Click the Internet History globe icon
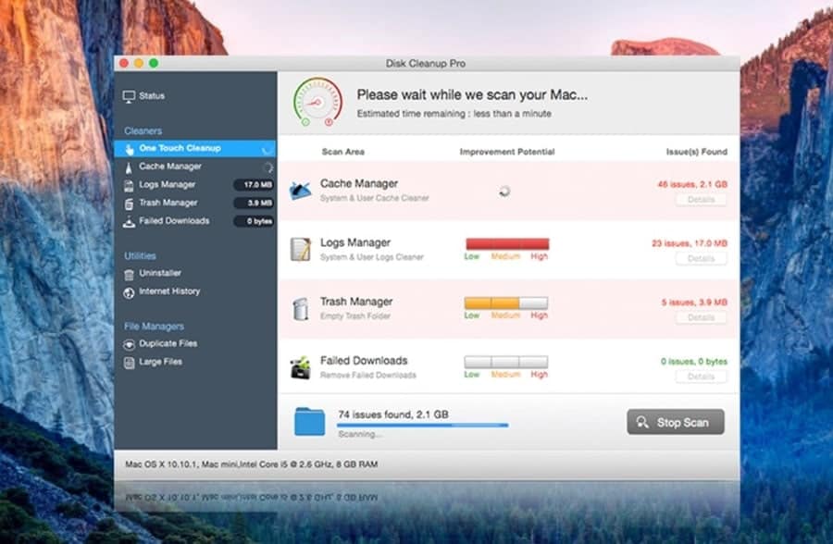Image resolution: width=833 pixels, height=544 pixels. click(x=129, y=292)
